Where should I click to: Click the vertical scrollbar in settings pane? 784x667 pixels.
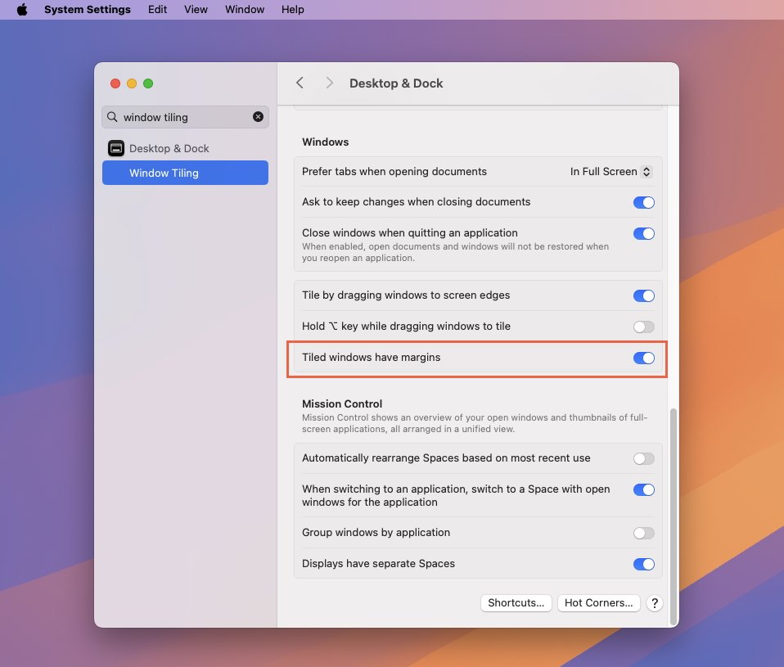pyautogui.click(x=674, y=516)
